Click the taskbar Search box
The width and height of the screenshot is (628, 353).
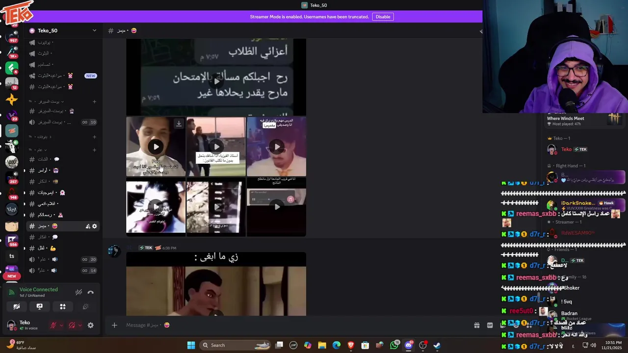pyautogui.click(x=235, y=345)
